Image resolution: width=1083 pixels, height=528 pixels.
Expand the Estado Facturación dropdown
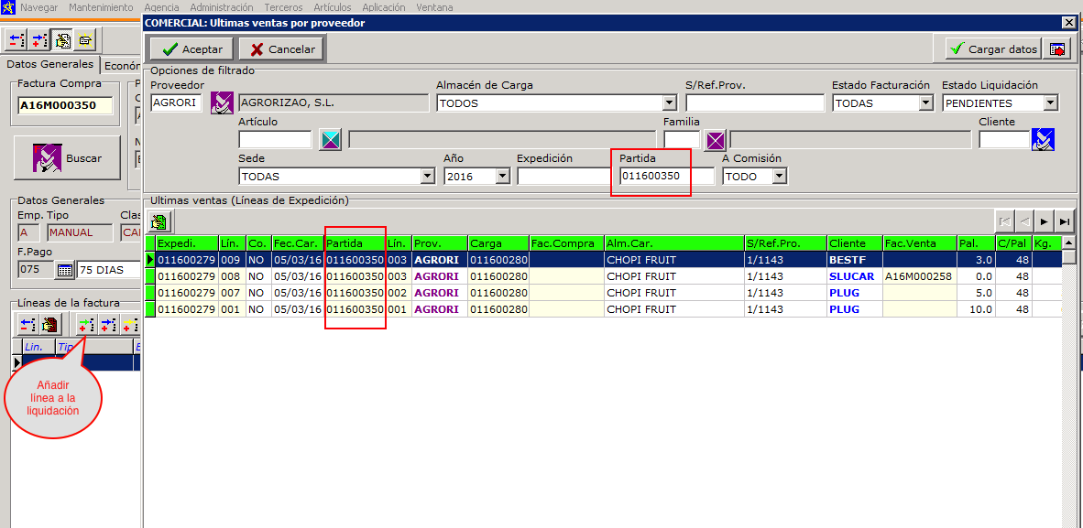pos(925,103)
